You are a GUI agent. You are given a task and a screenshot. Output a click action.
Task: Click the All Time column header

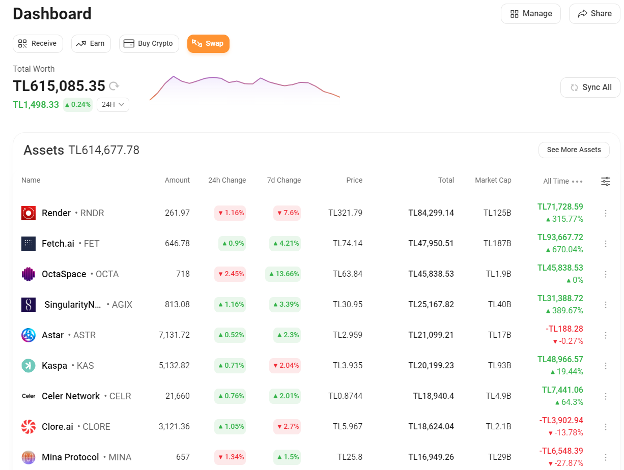556,181
